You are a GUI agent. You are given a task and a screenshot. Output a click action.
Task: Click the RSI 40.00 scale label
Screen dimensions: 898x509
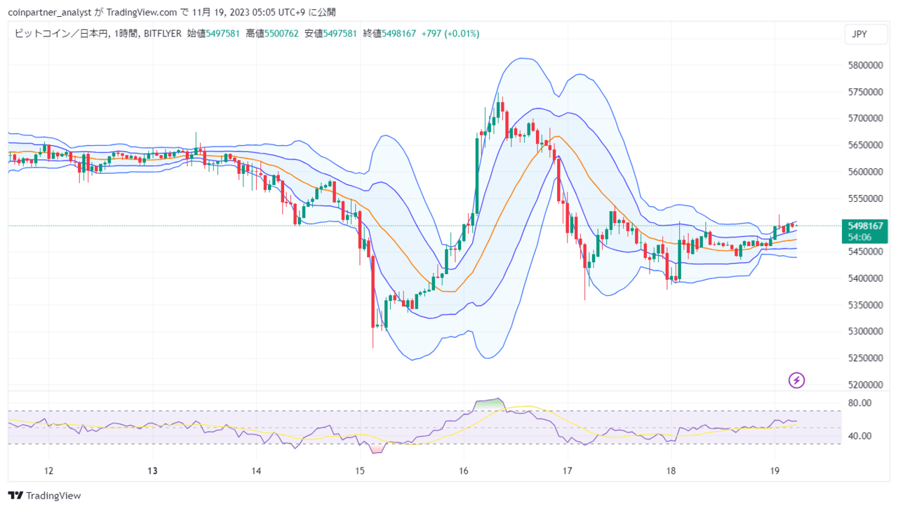[x=859, y=436]
